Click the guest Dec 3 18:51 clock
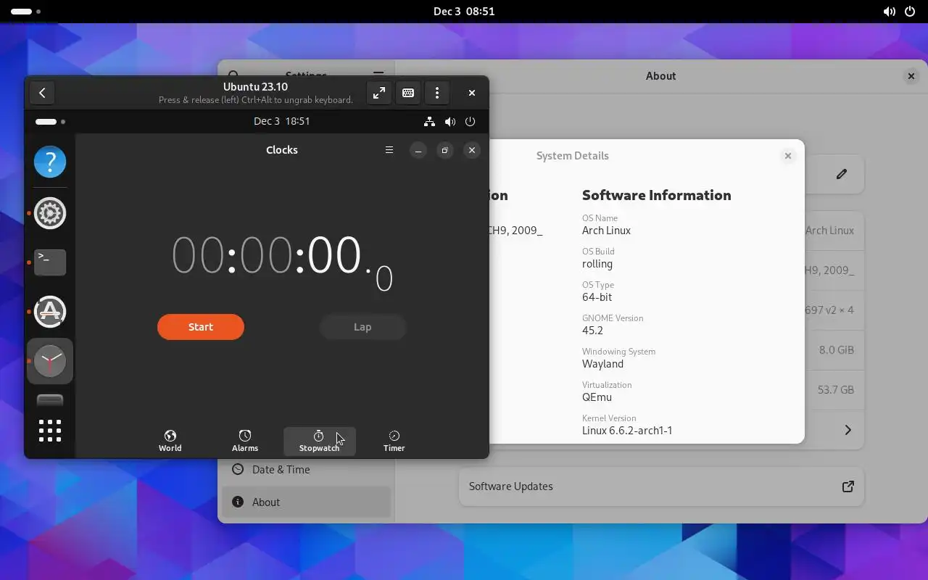 point(282,121)
